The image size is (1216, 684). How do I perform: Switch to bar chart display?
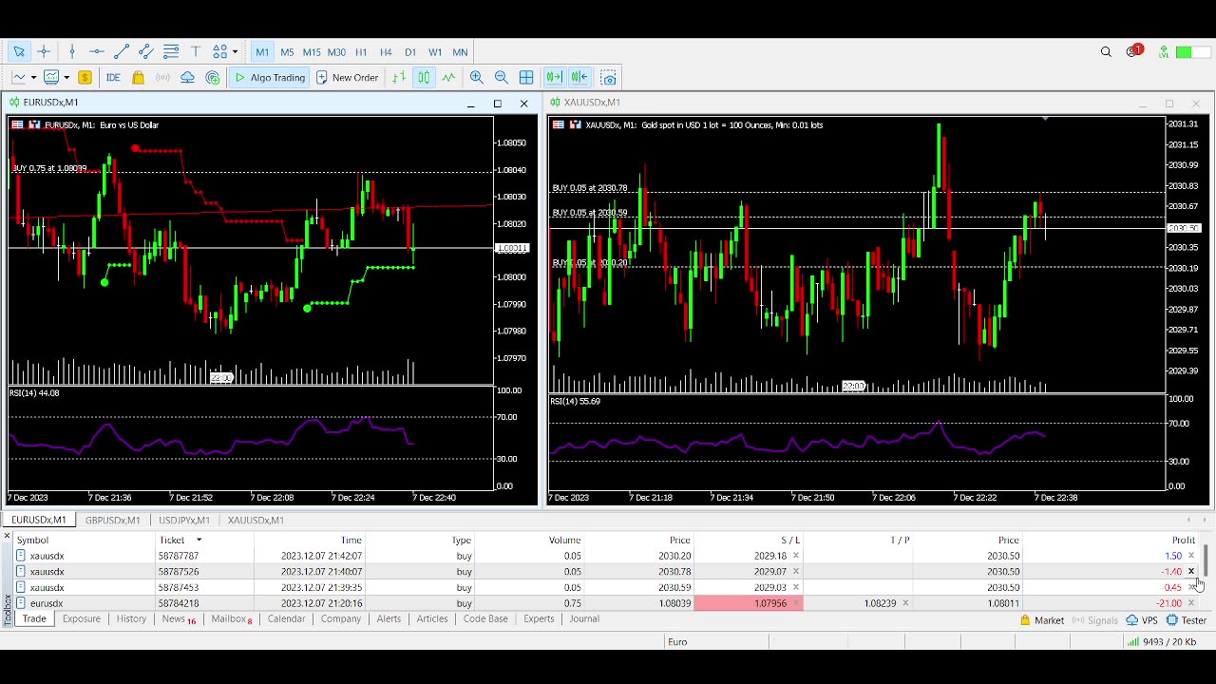[x=399, y=78]
